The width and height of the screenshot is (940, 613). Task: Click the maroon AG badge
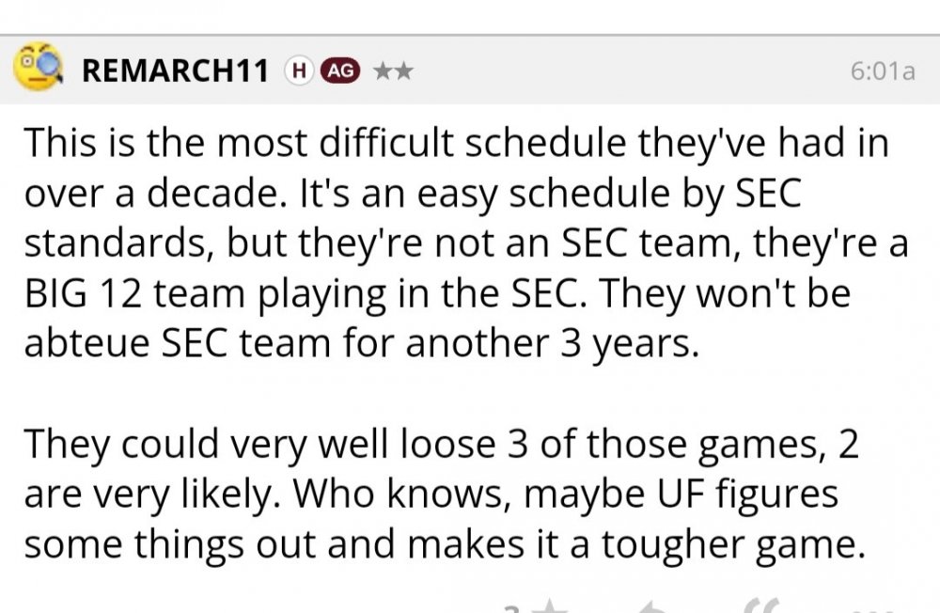tap(340, 71)
